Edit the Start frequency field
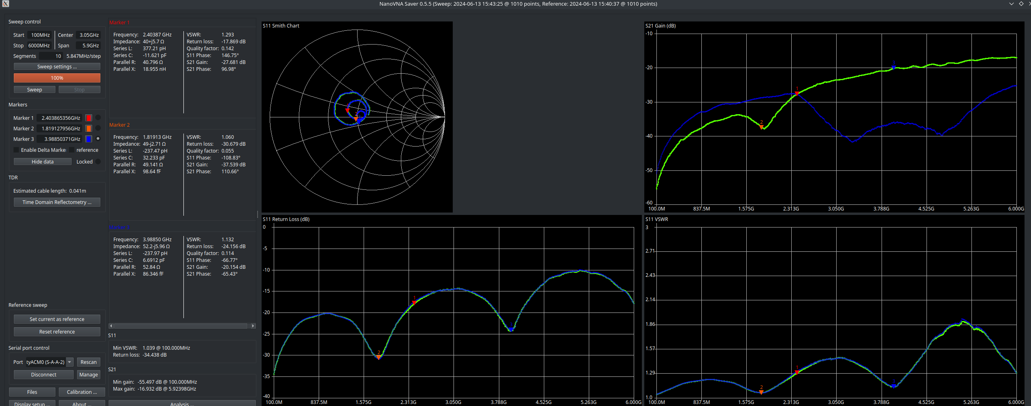This screenshot has width=1031, height=406. click(x=39, y=35)
